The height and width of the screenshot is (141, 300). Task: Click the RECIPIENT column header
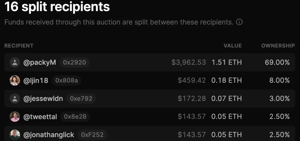tap(19, 46)
